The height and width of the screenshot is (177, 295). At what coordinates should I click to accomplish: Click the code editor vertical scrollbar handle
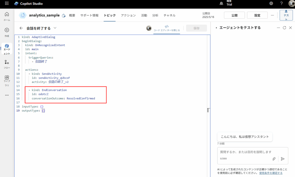208,110
